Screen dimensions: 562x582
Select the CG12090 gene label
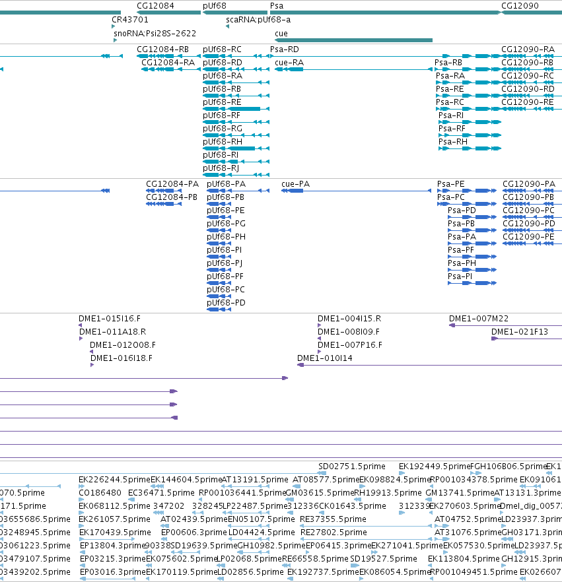(x=520, y=6)
